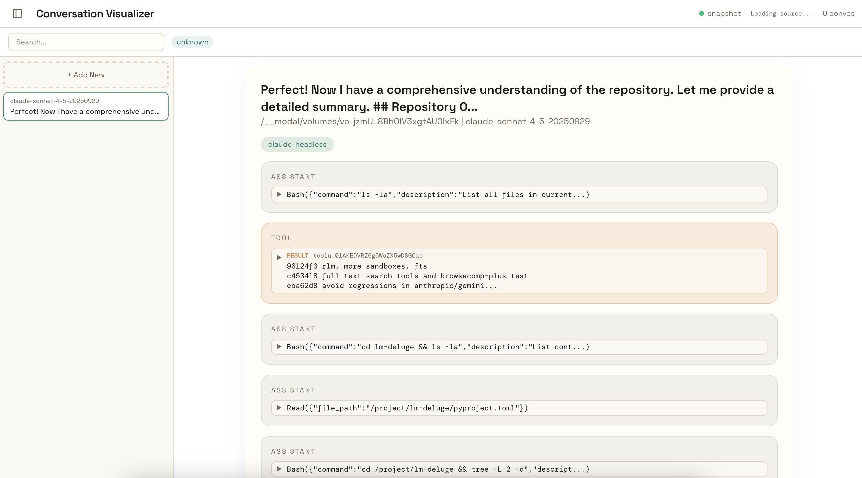Click the 'Loading source...' status text
The width and height of the screenshot is (862, 478).
(x=781, y=14)
